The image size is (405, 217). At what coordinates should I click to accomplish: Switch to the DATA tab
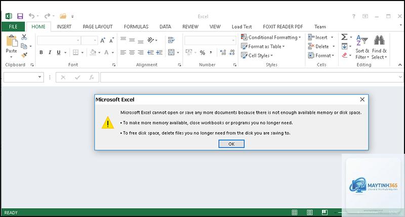pos(166,27)
